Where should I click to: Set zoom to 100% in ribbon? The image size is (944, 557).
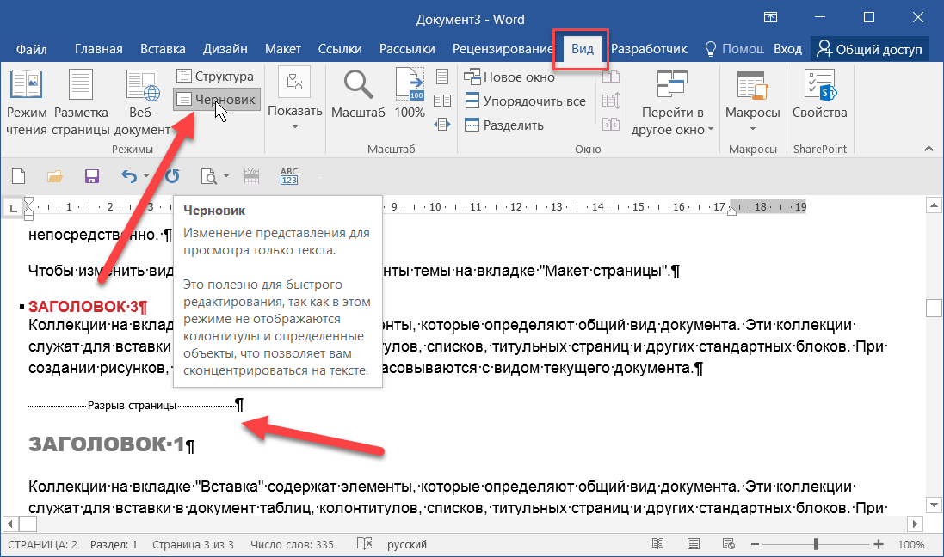(x=410, y=94)
